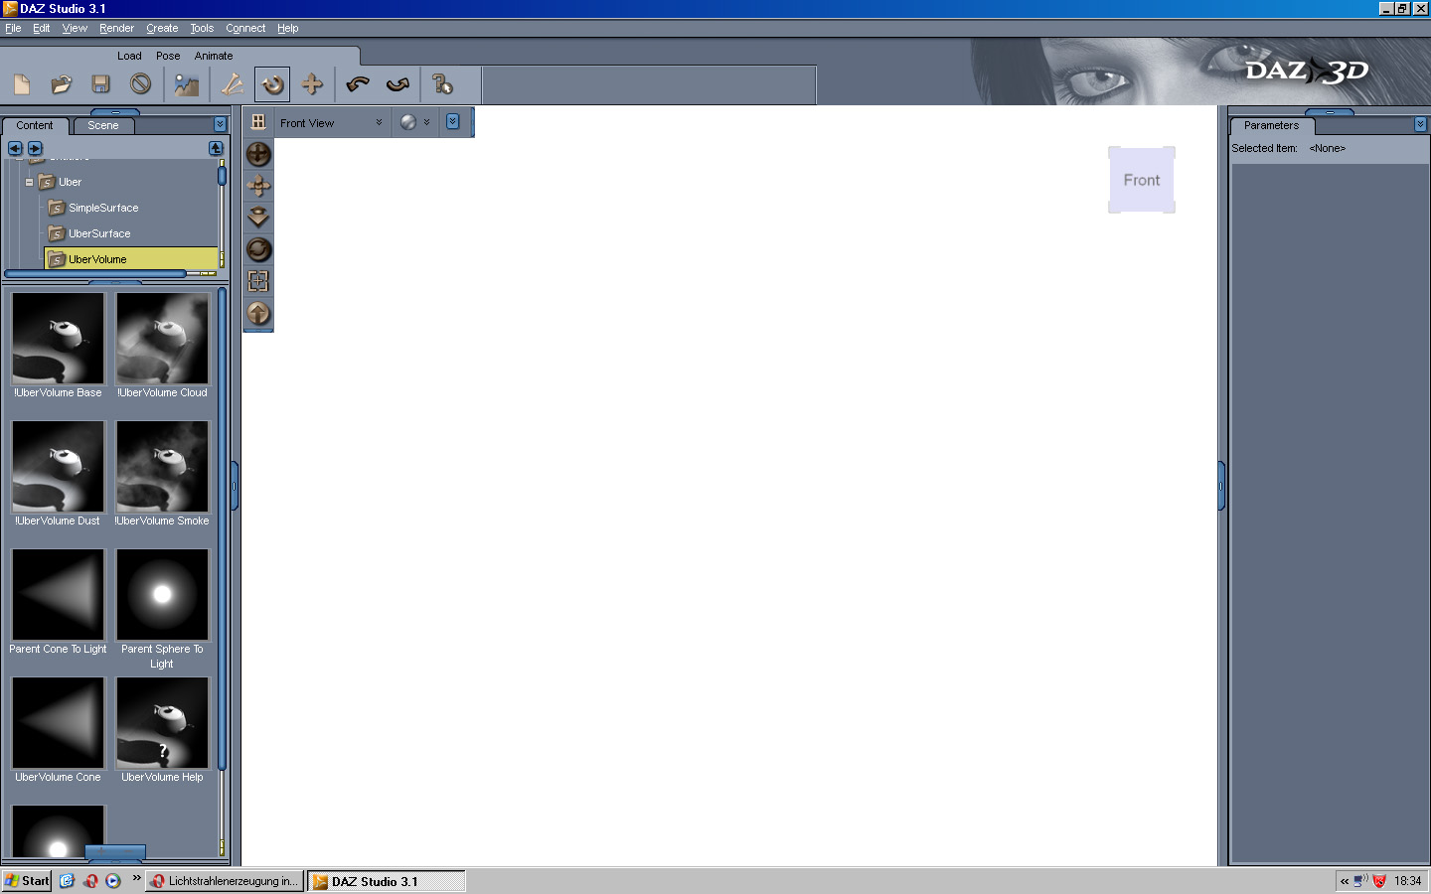The height and width of the screenshot is (894, 1431).
Task: Click the Internet browser quick launch icon
Action: pos(67,881)
